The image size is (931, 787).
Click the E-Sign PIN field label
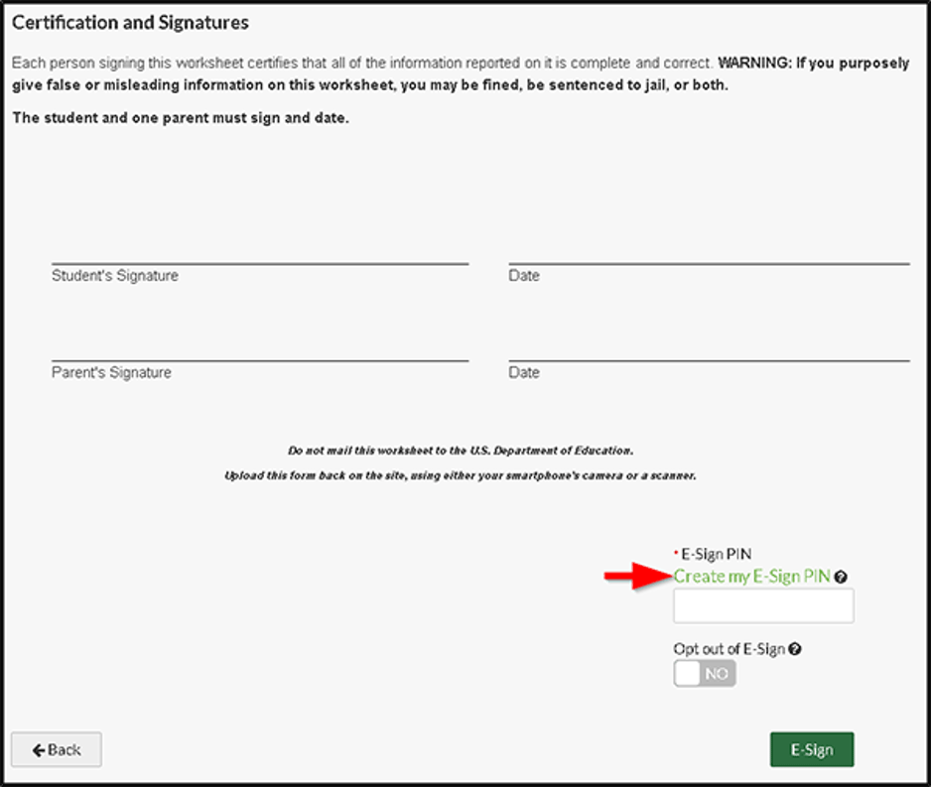(716, 555)
